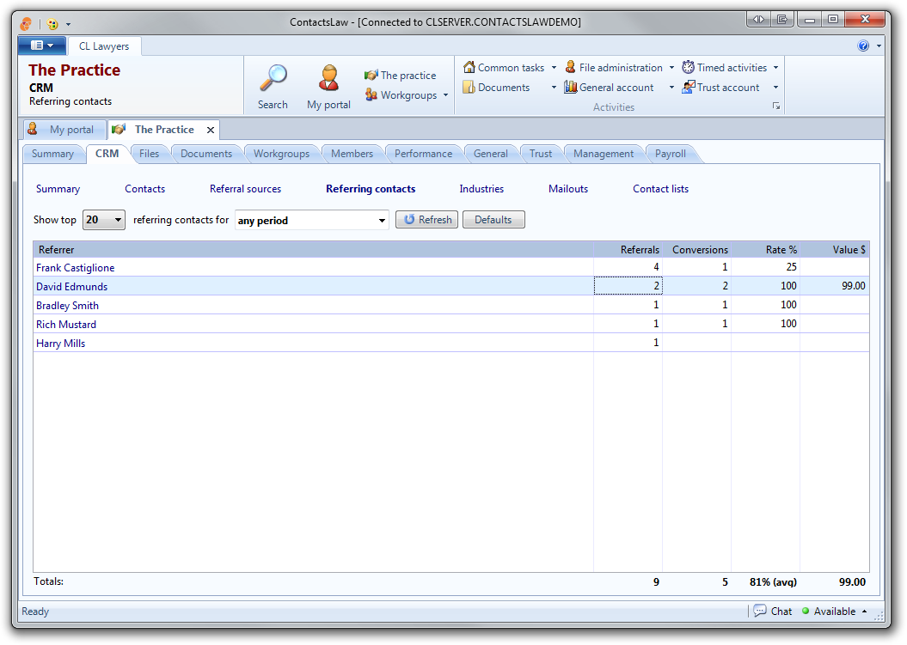Expand the arrow beside the Help icon
Screen dimensions: 907x645
tap(879, 46)
